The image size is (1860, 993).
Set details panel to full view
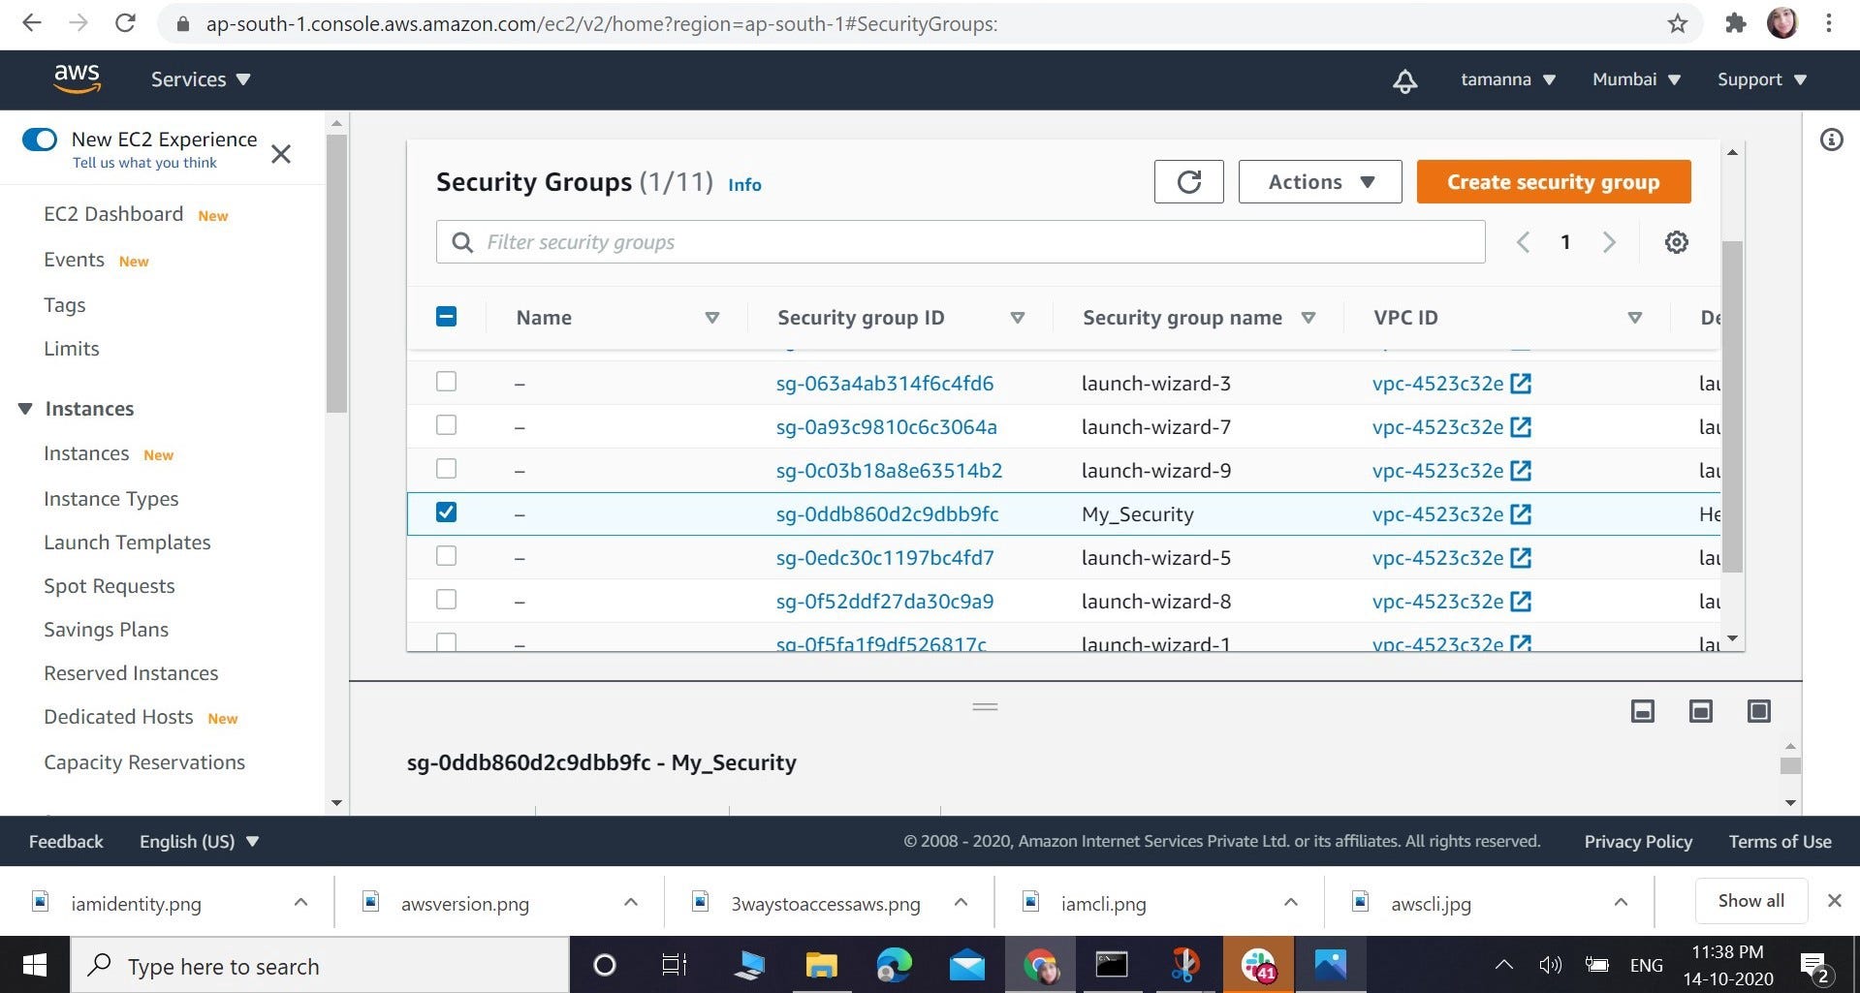point(1758,712)
